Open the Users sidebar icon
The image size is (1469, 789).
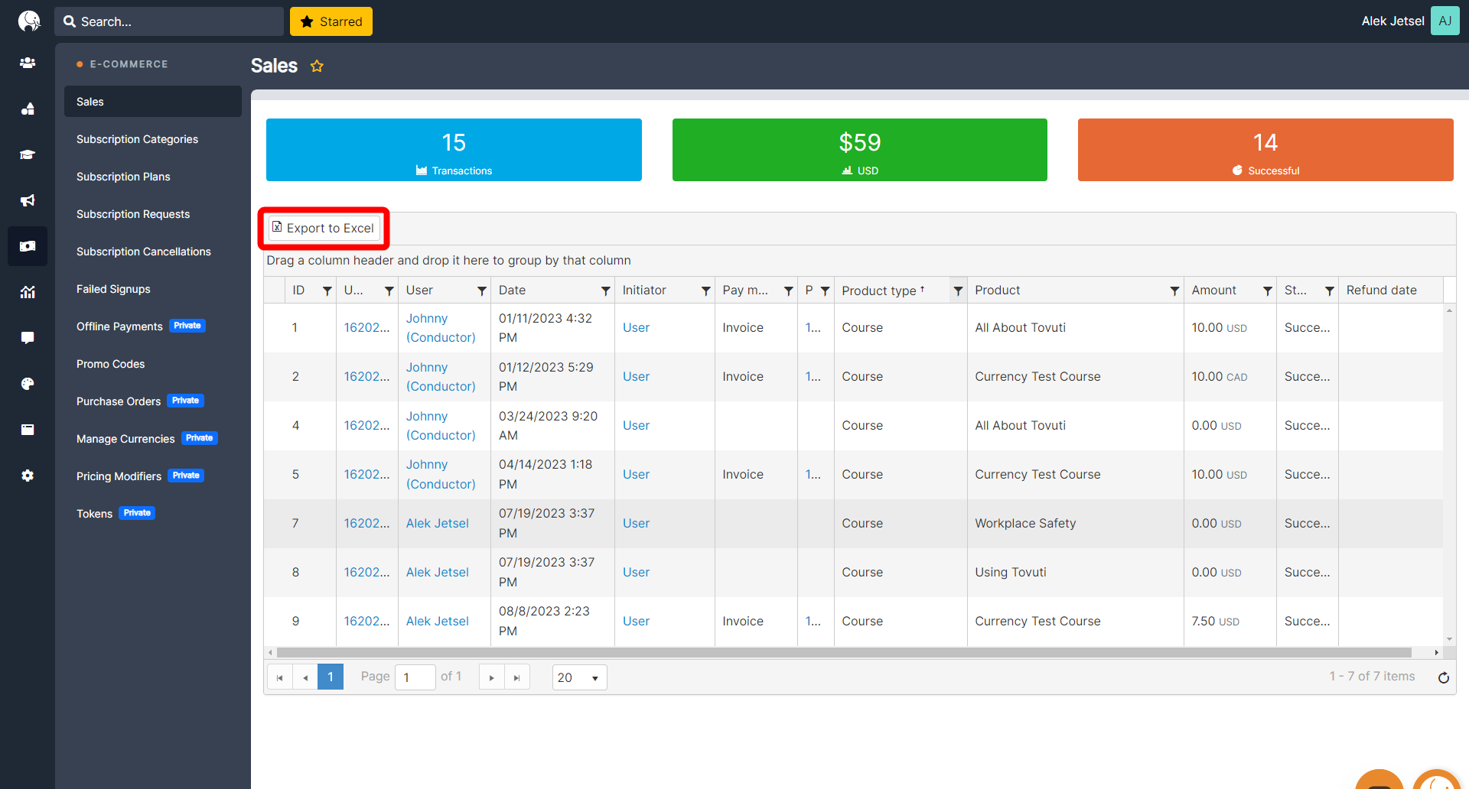(x=28, y=63)
